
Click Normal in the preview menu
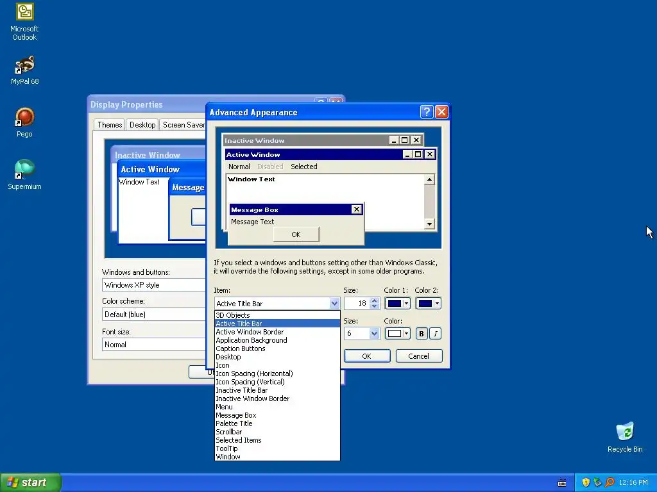239,167
